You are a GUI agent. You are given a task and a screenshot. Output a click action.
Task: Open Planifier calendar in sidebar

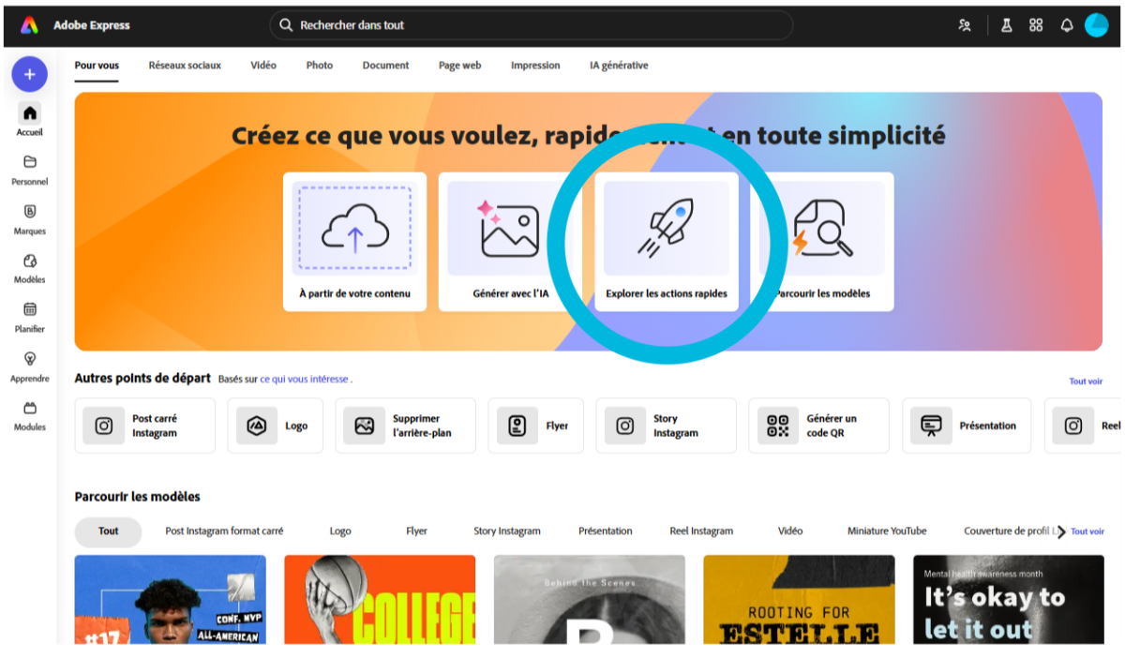coord(30,316)
